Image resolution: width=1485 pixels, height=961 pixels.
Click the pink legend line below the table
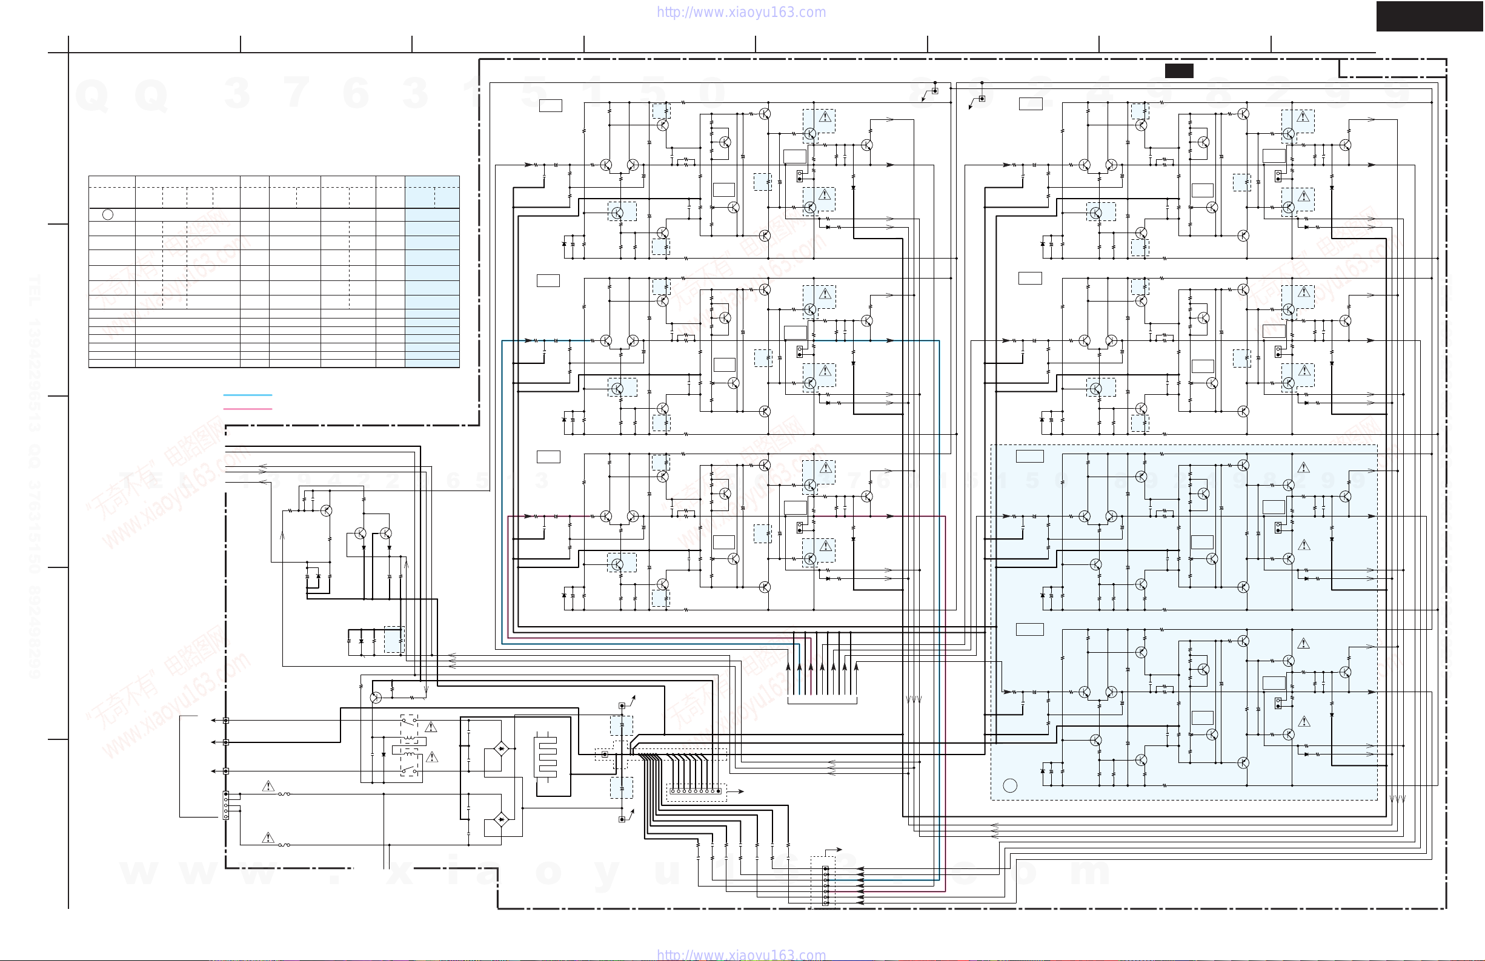click(248, 409)
